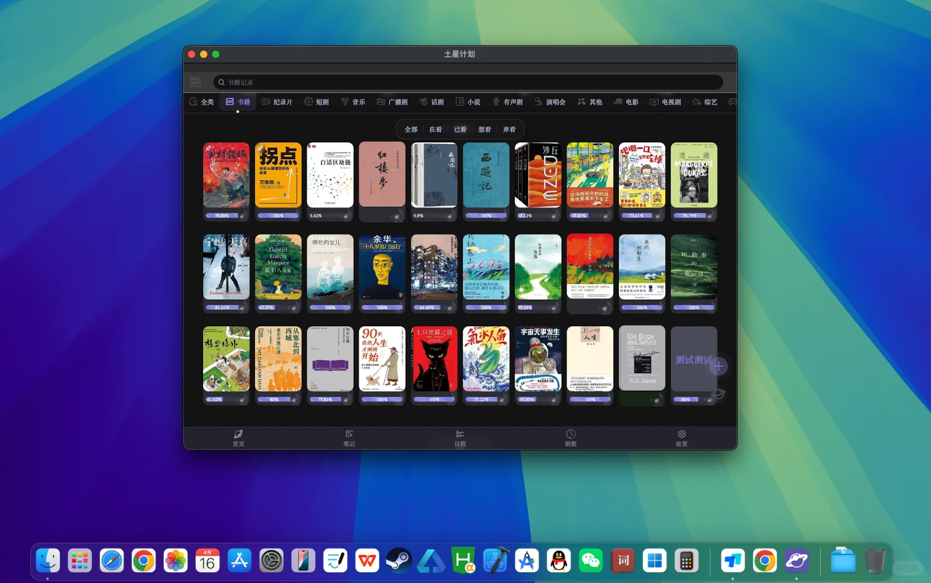Click the planet icon below the plus button
Screen dimensions: 931x583
719,394
